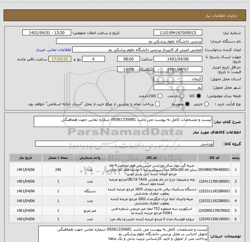Click the تعداد / مقدار column header
The image size is (250, 242).
[58, 158]
